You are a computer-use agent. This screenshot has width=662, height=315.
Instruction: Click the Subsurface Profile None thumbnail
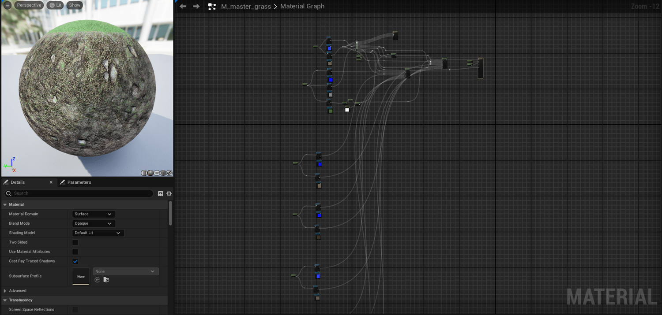pyautogui.click(x=81, y=276)
